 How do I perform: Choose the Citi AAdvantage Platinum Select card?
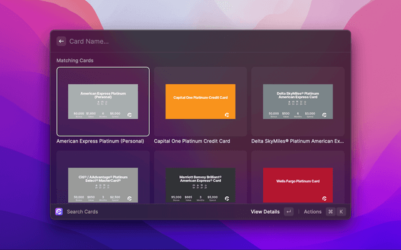[103, 184]
